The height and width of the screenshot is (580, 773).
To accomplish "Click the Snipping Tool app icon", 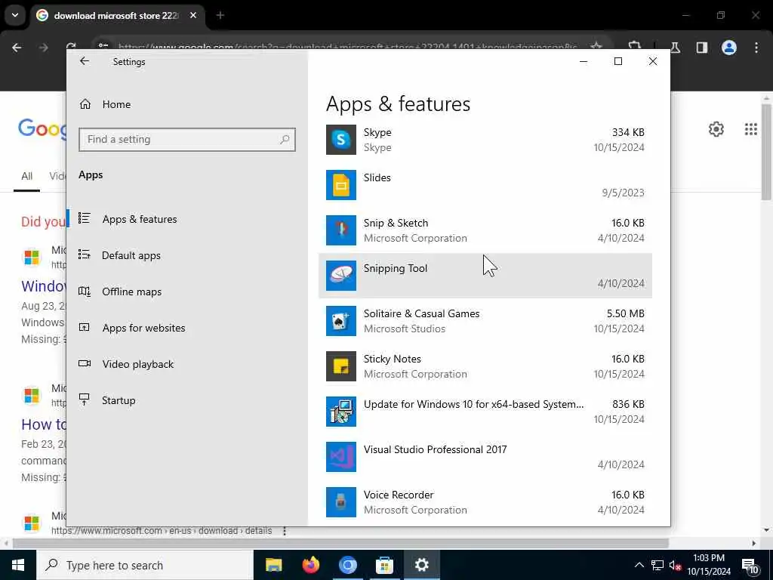I will click(340, 276).
